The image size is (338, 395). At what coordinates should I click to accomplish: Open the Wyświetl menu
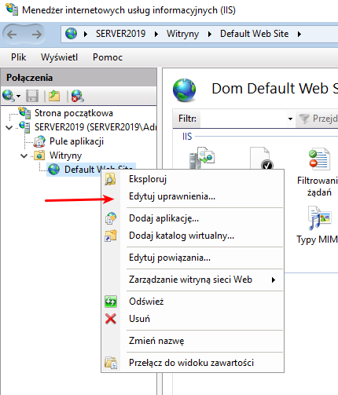[x=59, y=57]
